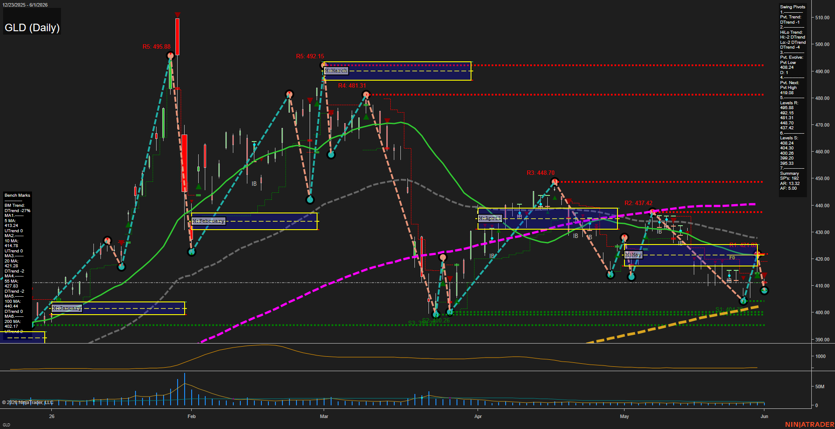Image resolution: width=835 pixels, height=429 pixels.
Task: Click the date range 12/23/2025 - 6/1/2026
Action: (25, 5)
